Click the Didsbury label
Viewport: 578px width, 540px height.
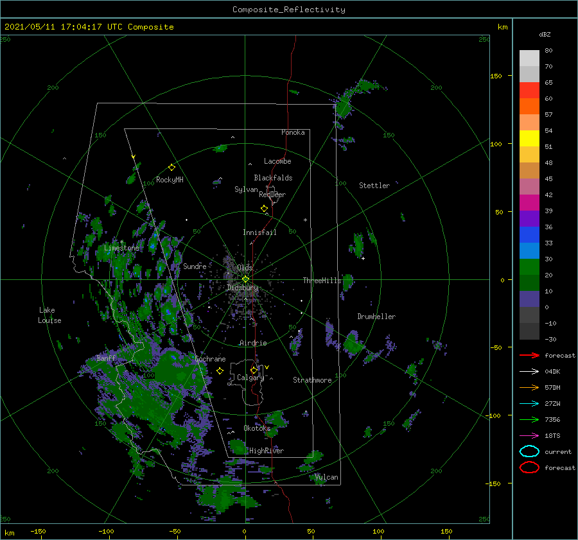click(243, 288)
